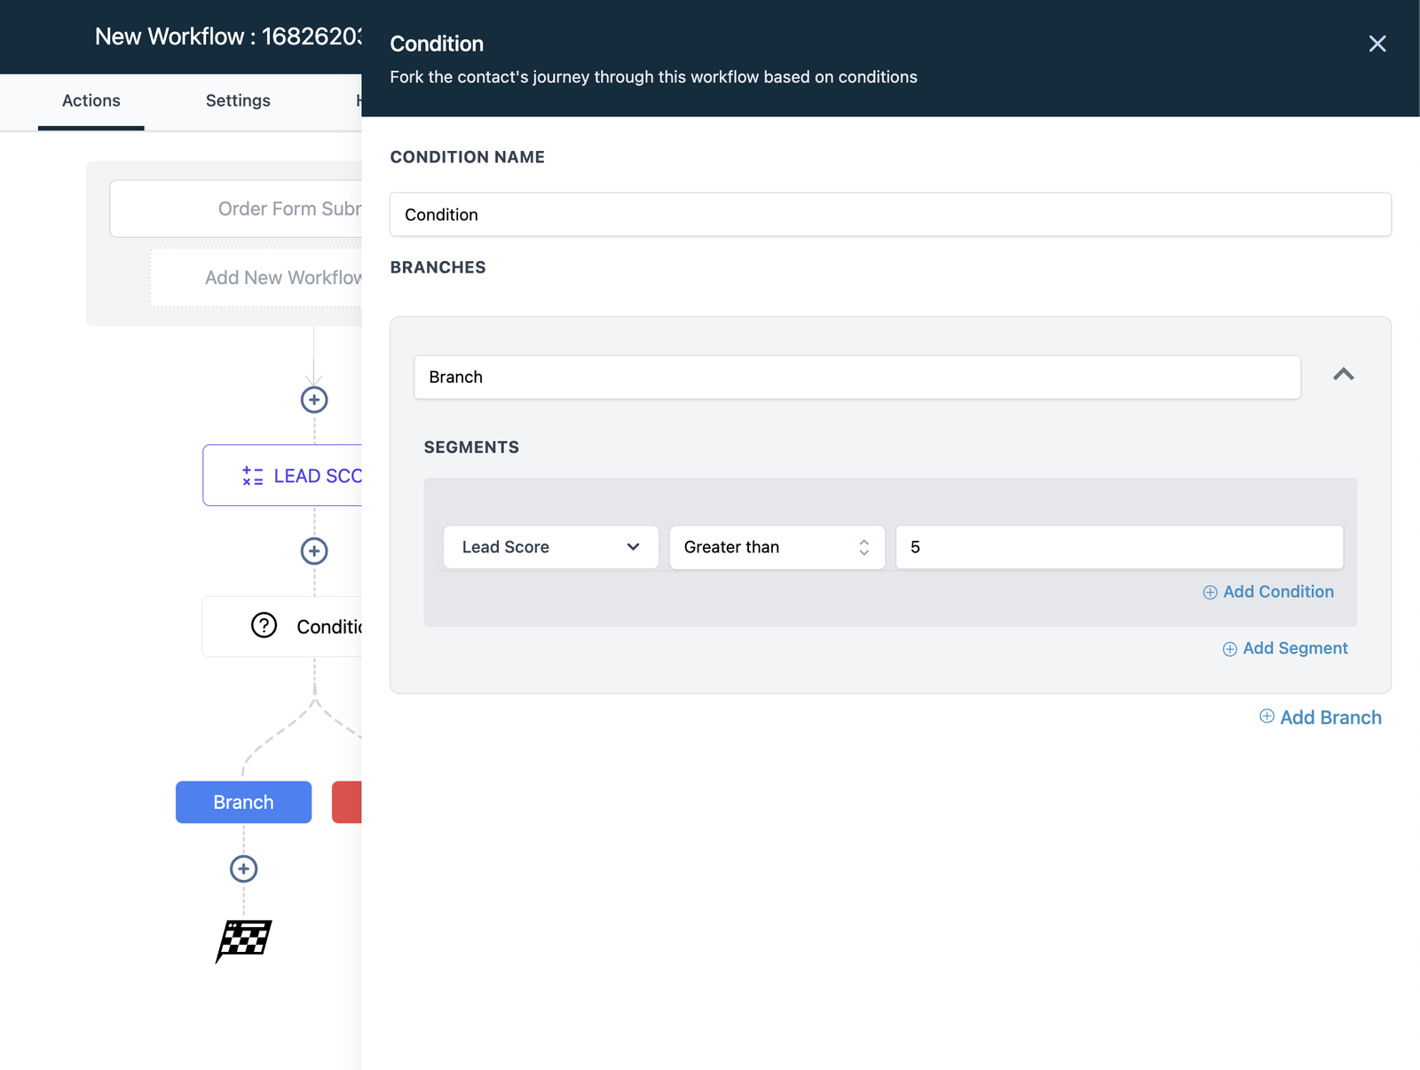This screenshot has width=1420, height=1070.
Task: Switch to the Settings tab
Action: pyautogui.click(x=238, y=100)
